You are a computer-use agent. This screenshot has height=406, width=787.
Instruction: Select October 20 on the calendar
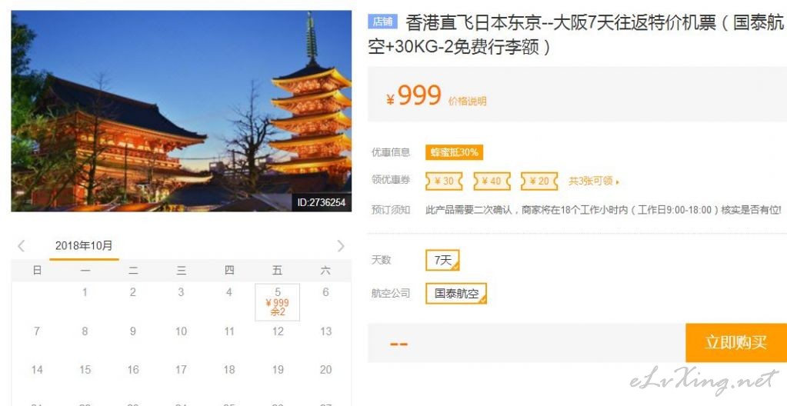tap(325, 370)
